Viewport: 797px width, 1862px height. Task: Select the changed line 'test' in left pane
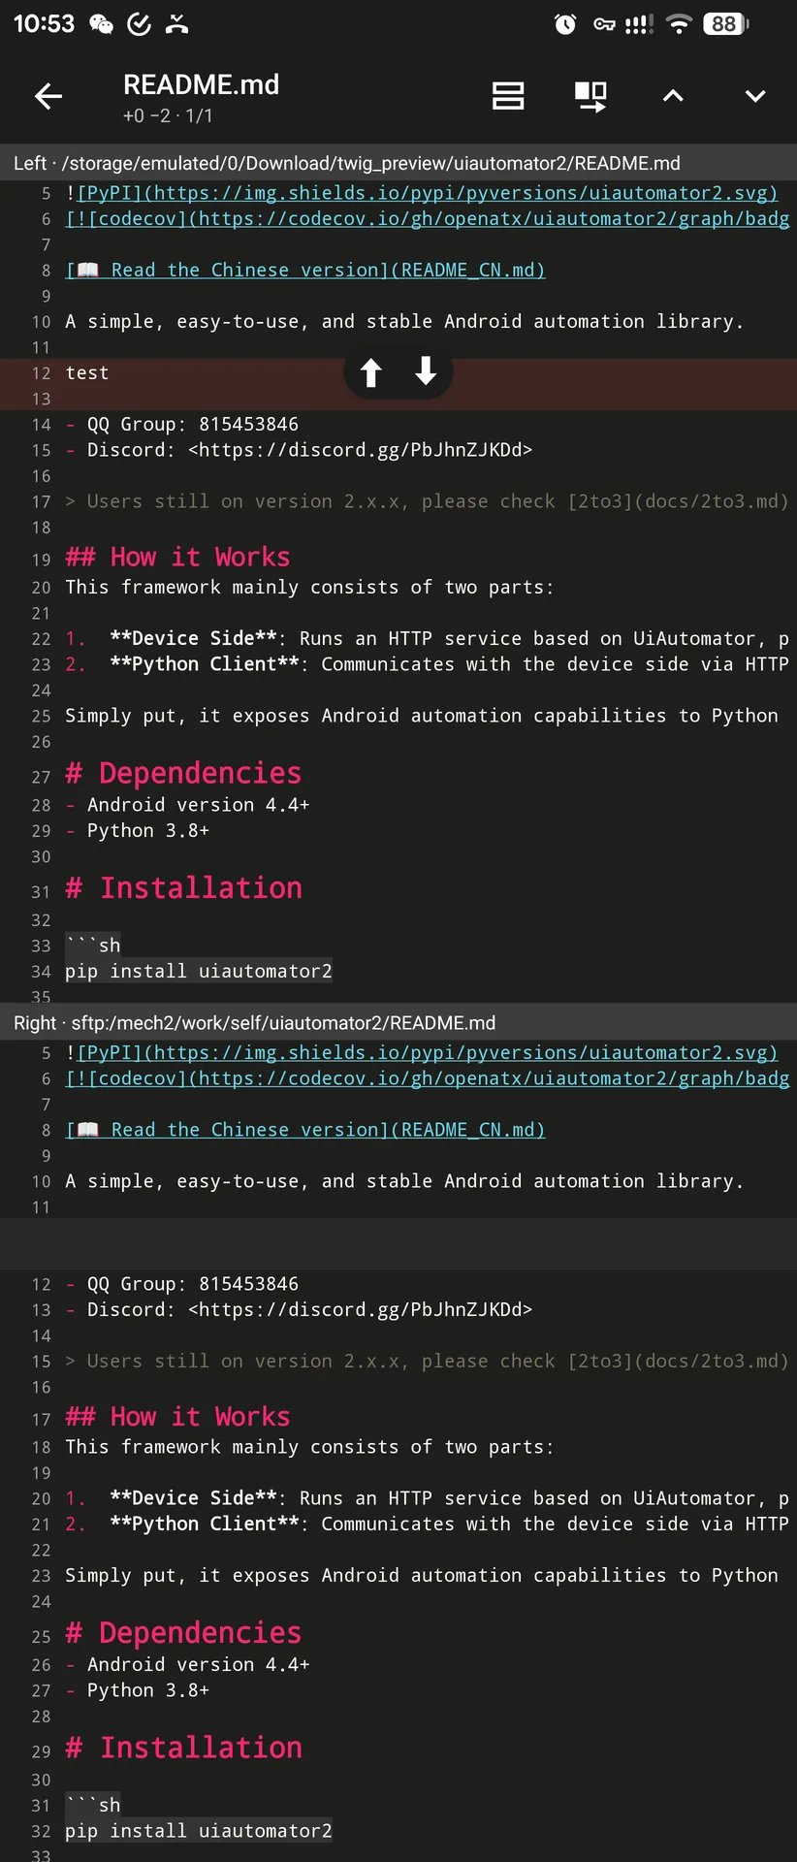click(x=87, y=373)
